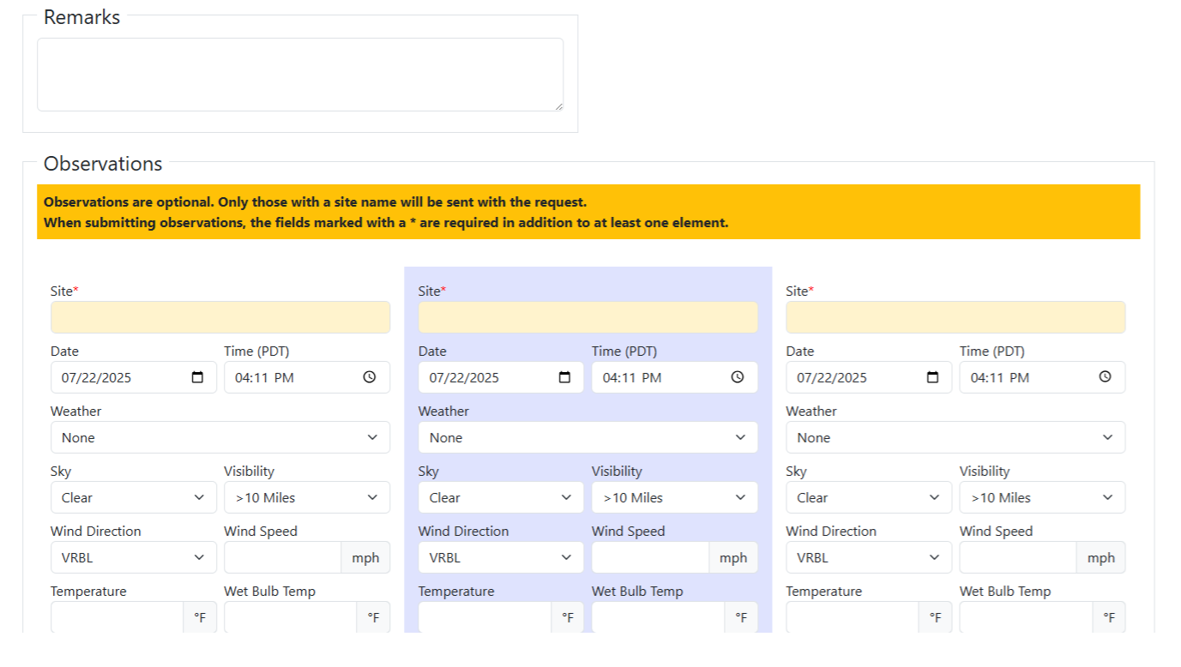1181x667 pixels.
Task: Open the clock picker in the rightmost observation column
Action: tap(1104, 377)
